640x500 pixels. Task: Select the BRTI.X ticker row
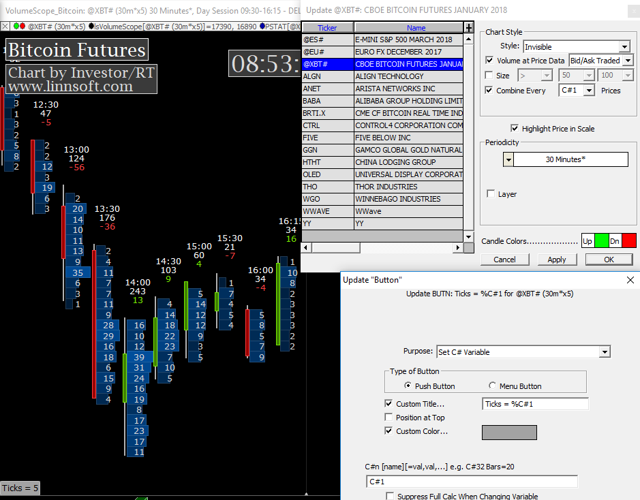382,113
